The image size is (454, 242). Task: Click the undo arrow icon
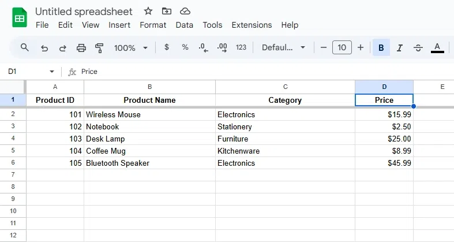click(44, 47)
